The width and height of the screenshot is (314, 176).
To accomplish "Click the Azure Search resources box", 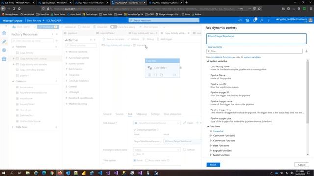I will tap(164, 20).
